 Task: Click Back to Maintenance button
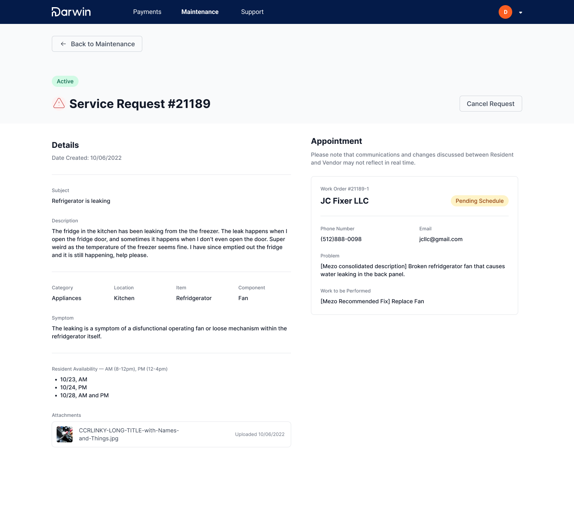(97, 44)
